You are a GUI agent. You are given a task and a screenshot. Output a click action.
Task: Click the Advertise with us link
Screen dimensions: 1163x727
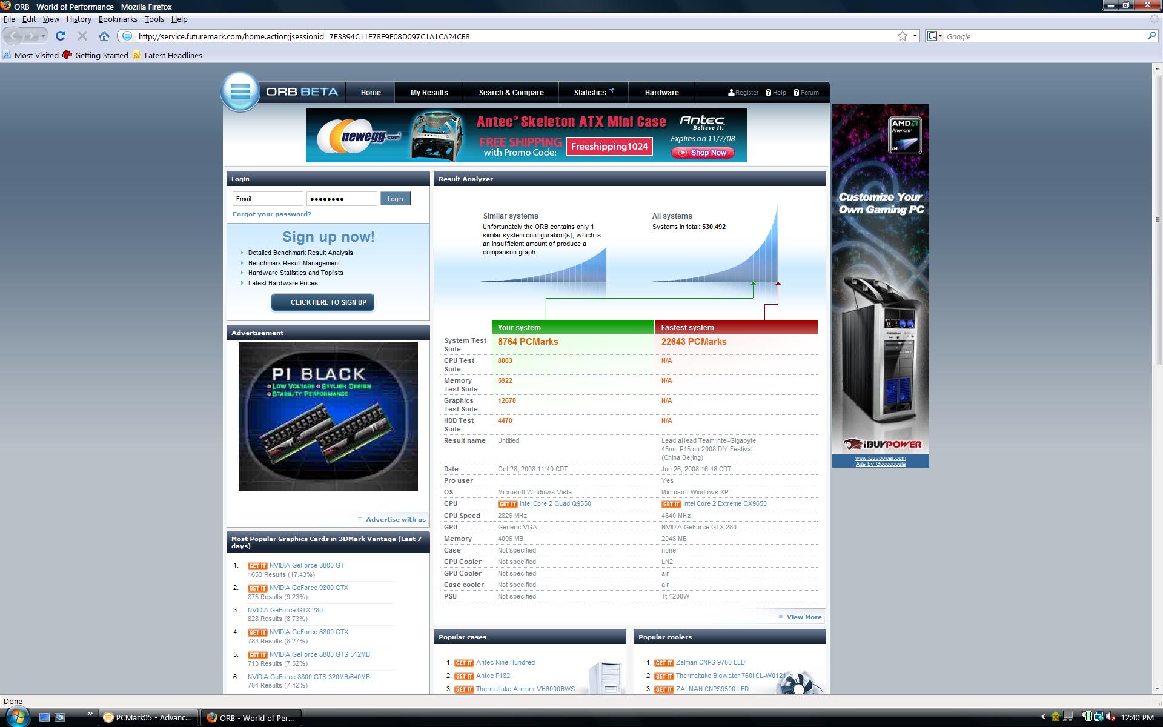pyautogui.click(x=396, y=519)
